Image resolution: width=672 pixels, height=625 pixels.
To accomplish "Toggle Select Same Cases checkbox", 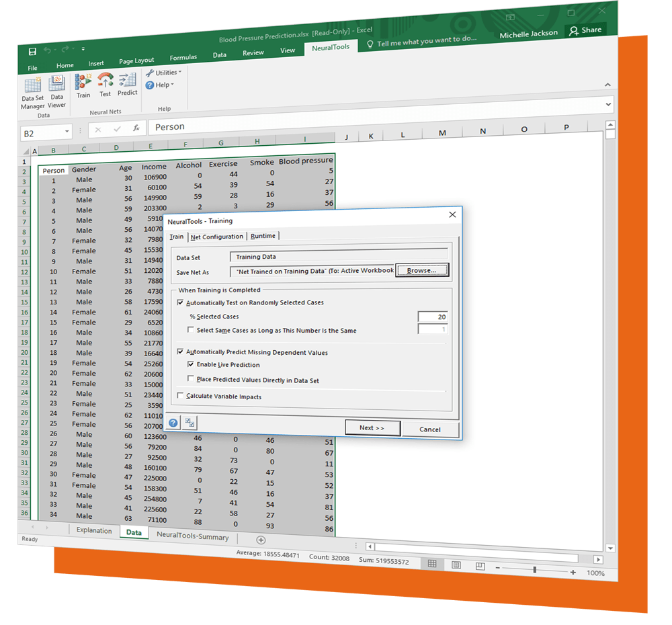I will tap(191, 330).
